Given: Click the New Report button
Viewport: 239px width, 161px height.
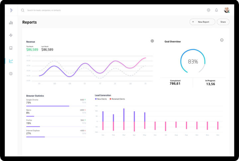Looking at the screenshot, I should 202,22.
